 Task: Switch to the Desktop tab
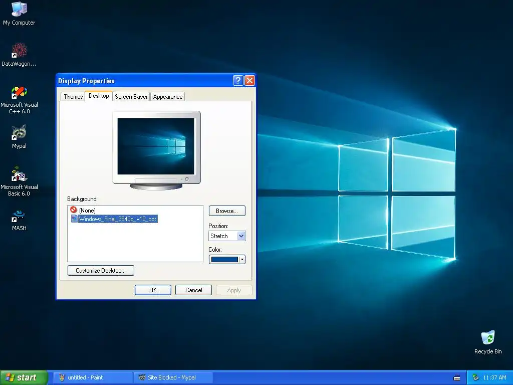tap(99, 96)
